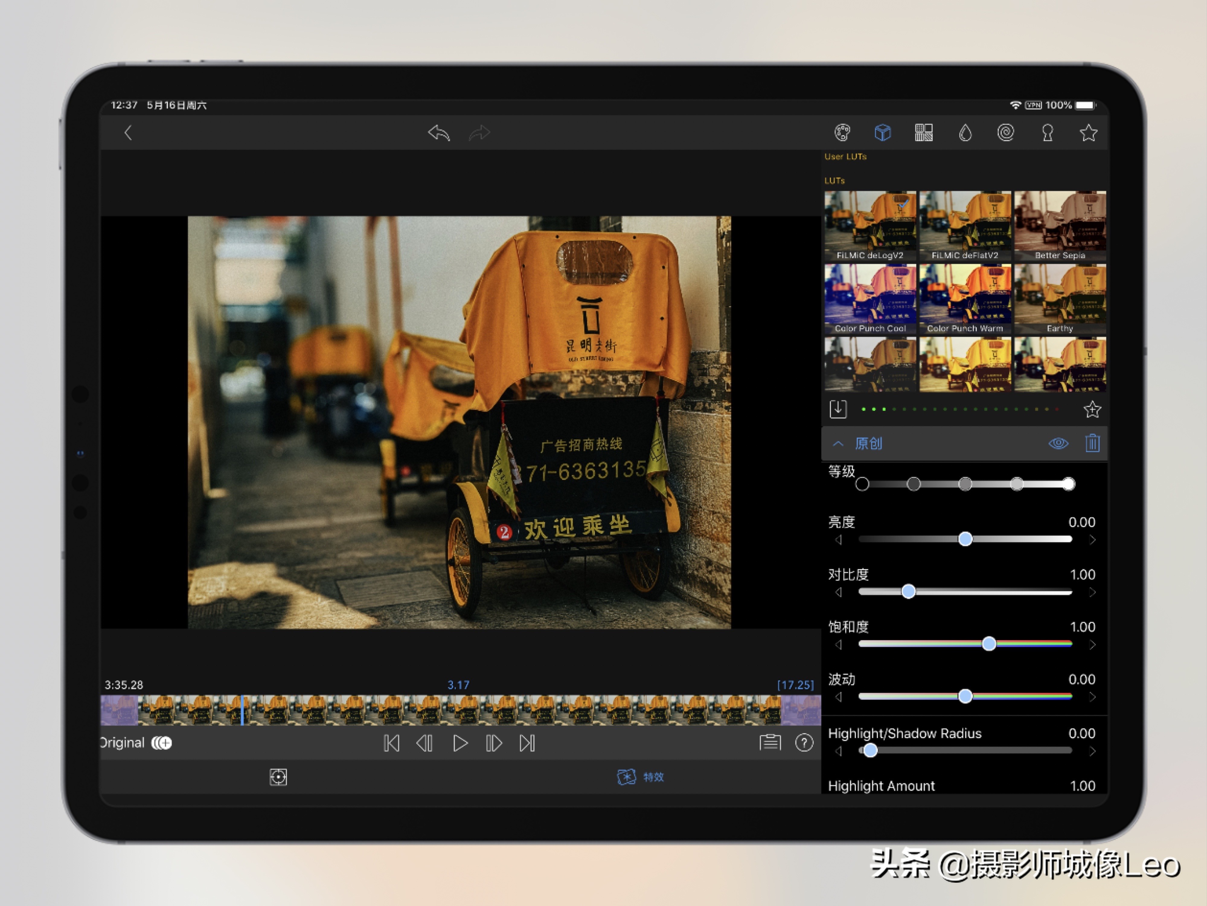This screenshot has width=1207, height=906.
Task: Delete the 原创 preset via trash icon
Action: pyautogui.click(x=1093, y=443)
